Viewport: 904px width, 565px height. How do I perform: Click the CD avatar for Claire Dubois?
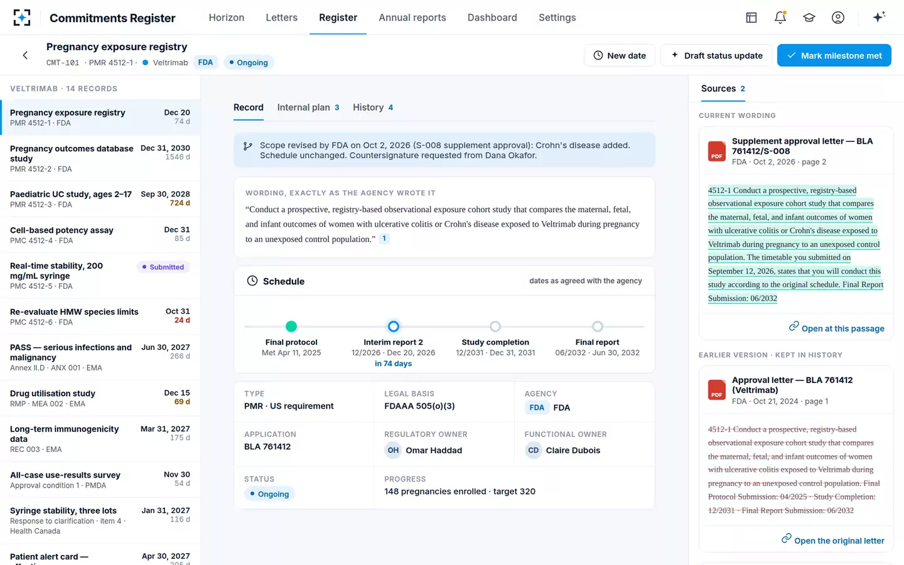tap(534, 450)
